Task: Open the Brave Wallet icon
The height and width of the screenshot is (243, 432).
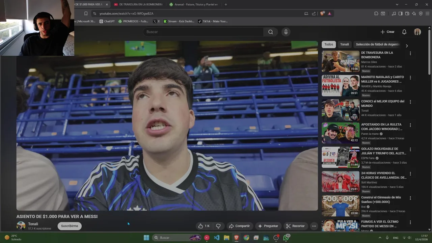Action: (407, 13)
